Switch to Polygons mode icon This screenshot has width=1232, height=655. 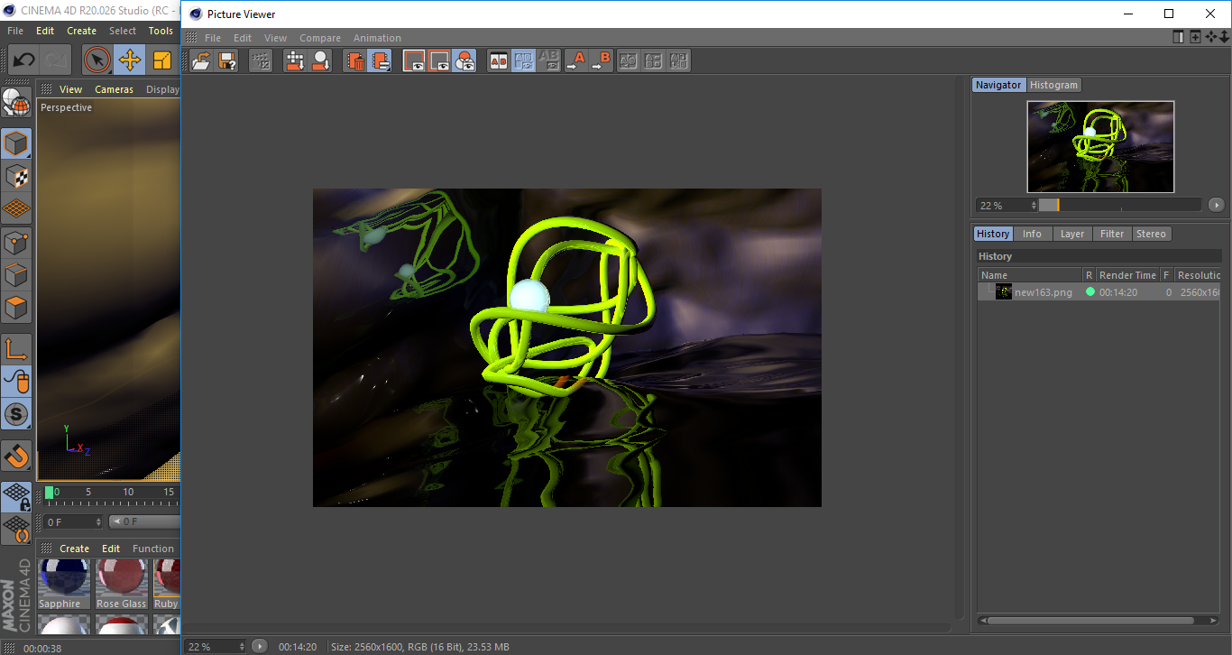(x=16, y=307)
